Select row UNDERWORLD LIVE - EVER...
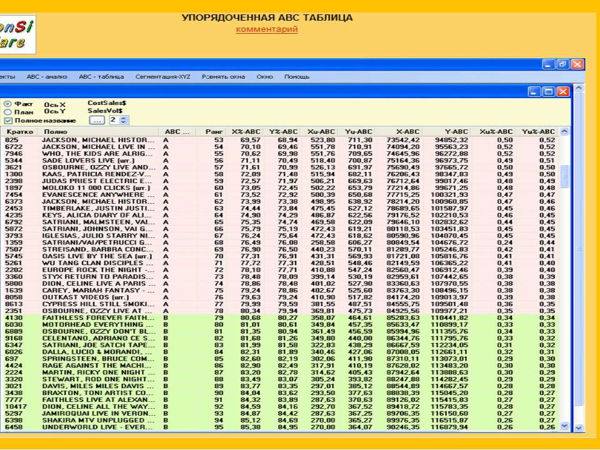The height and width of the screenshot is (450, 600). 279,427
